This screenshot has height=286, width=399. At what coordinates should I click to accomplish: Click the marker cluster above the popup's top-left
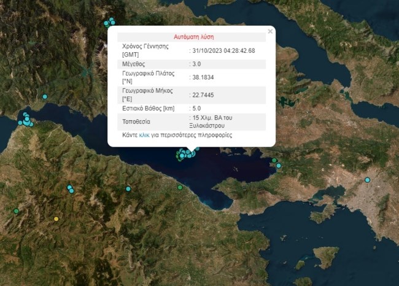point(109,23)
